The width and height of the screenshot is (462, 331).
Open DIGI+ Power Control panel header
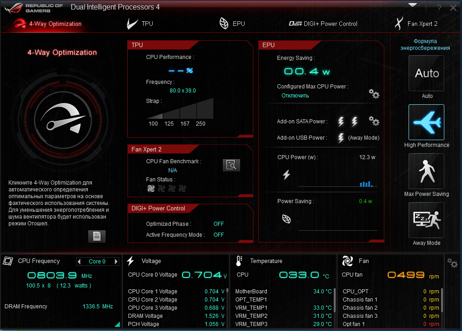(163, 208)
